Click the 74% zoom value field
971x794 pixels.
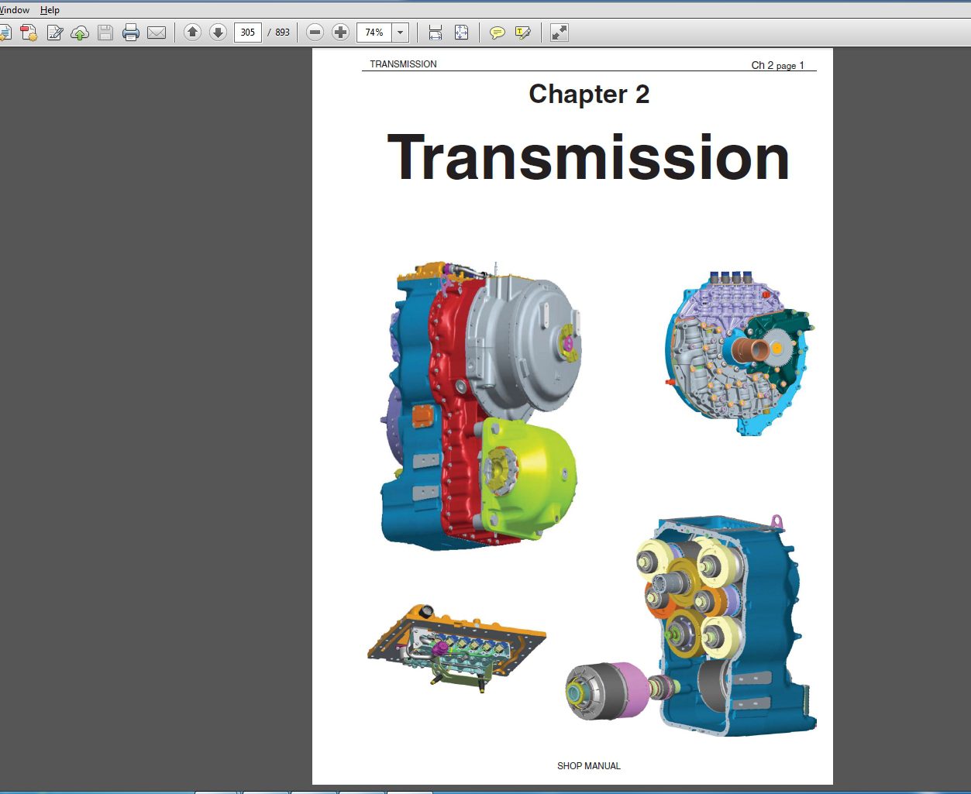pos(374,33)
